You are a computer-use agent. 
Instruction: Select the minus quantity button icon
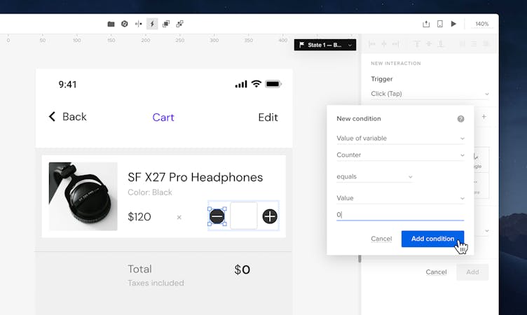click(217, 216)
